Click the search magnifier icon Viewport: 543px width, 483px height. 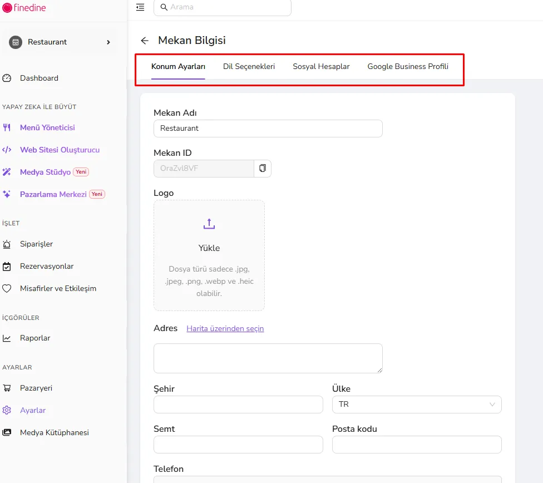point(164,7)
